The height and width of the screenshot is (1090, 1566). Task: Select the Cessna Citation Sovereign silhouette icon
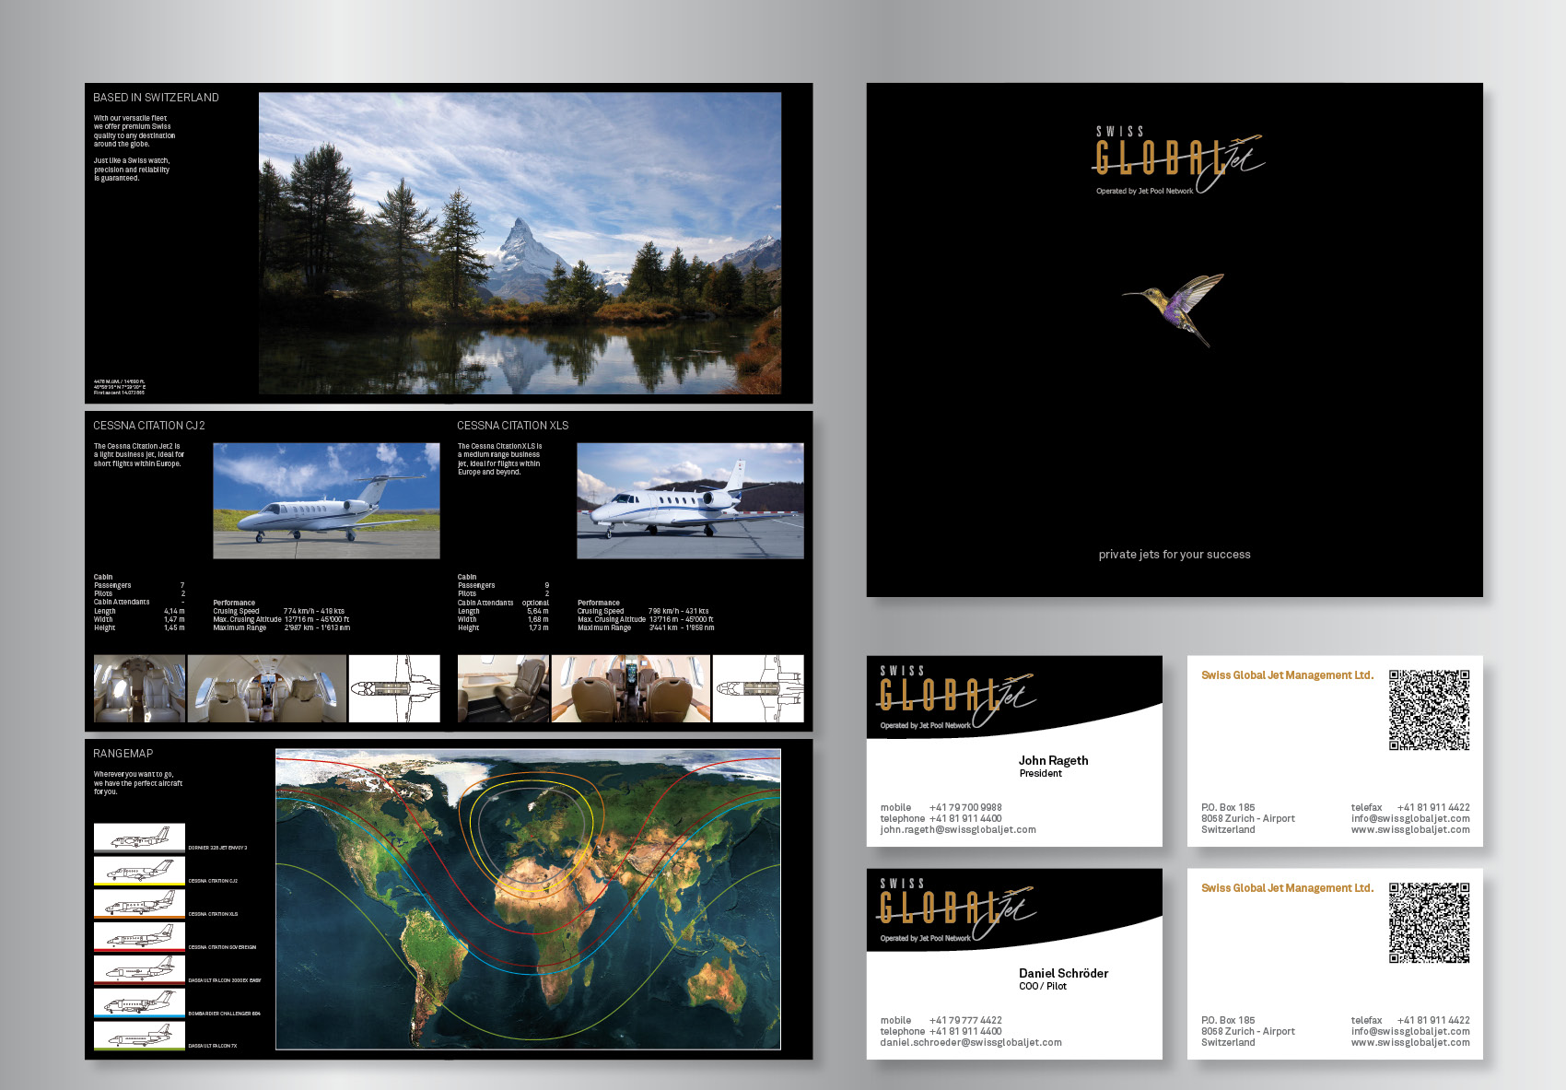coord(139,936)
